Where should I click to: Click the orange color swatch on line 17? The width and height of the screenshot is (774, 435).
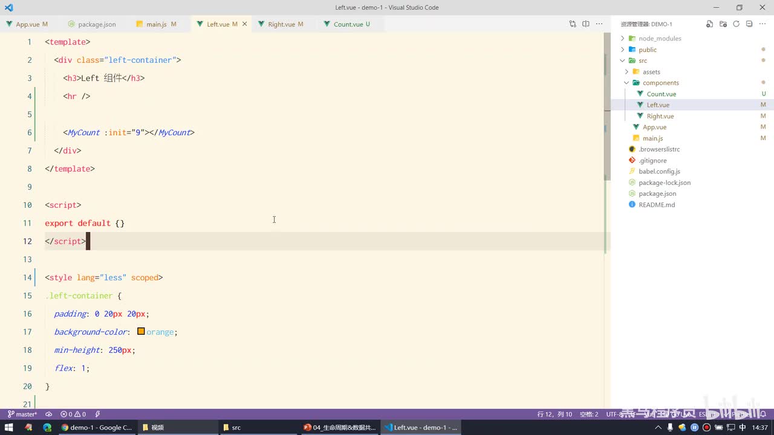(141, 332)
